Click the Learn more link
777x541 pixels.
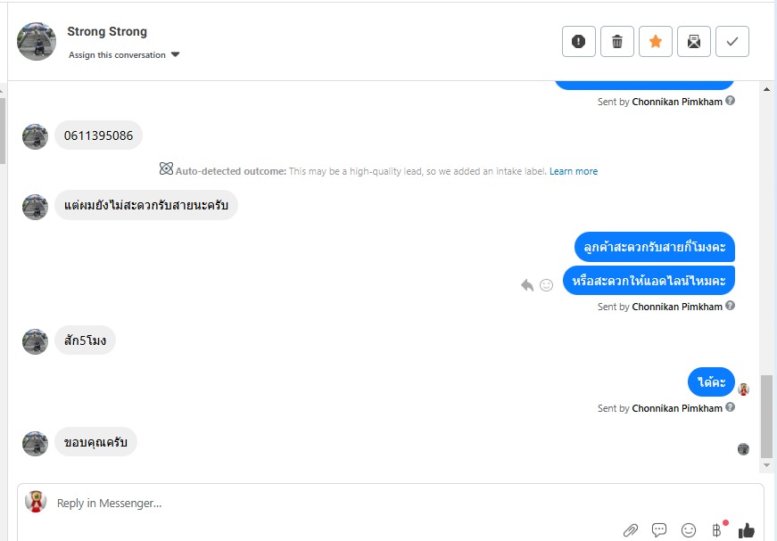[574, 171]
